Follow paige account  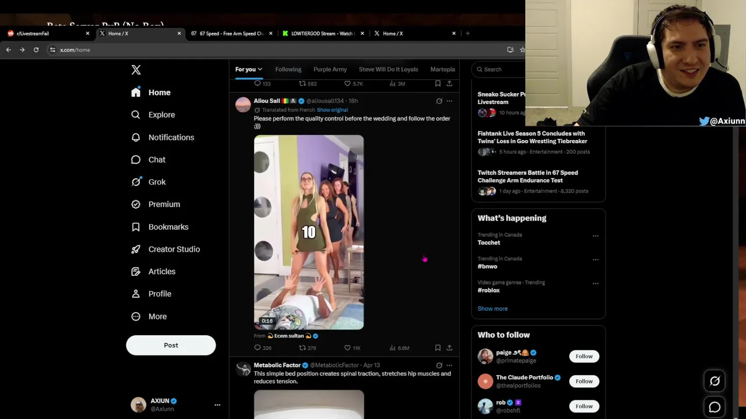584,356
